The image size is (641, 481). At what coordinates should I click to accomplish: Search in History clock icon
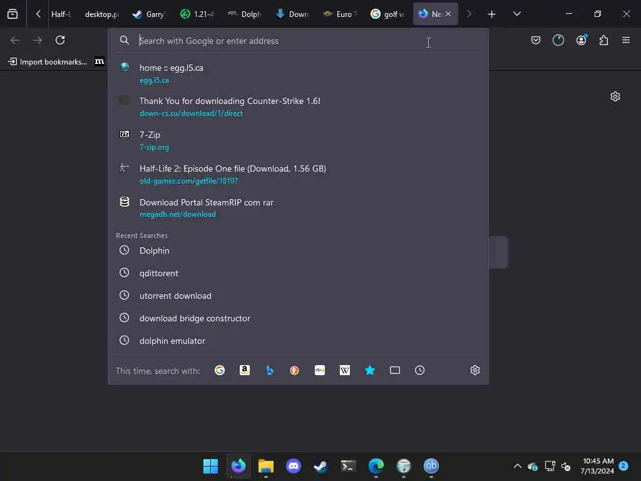pyautogui.click(x=420, y=370)
